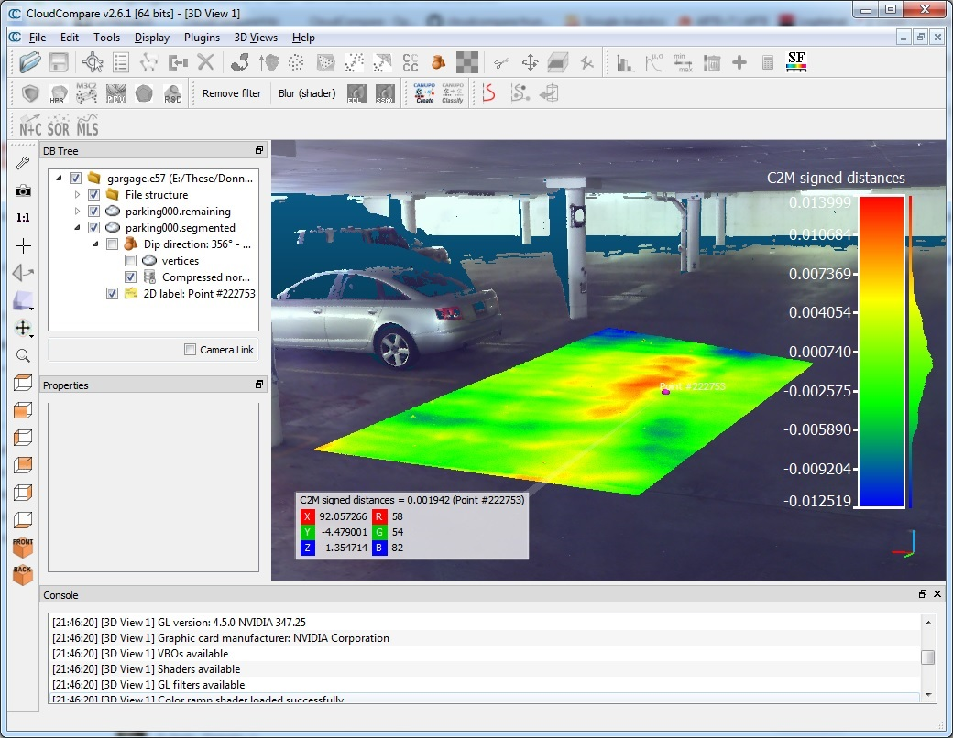Click the SF scalar field colors icon

coord(796,62)
